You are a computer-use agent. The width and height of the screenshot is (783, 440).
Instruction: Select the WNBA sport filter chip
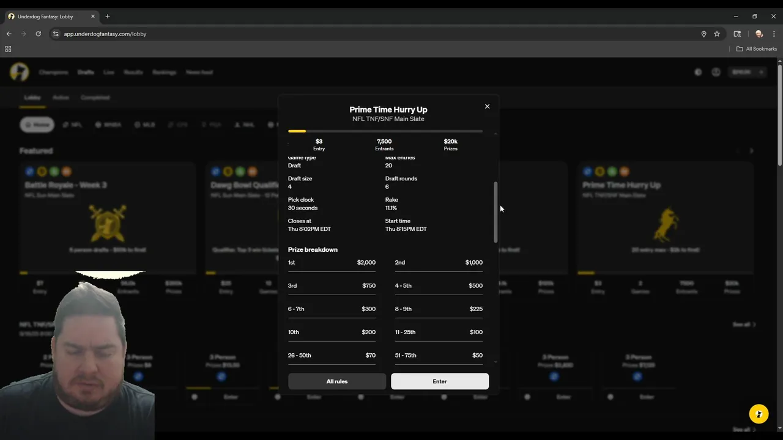click(x=108, y=125)
